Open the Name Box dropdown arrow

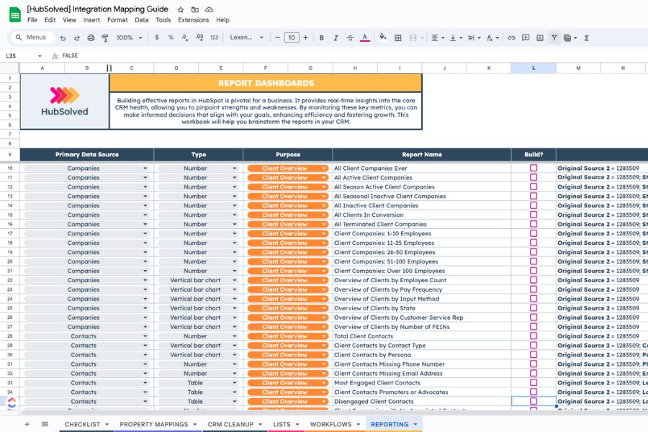click(x=40, y=56)
